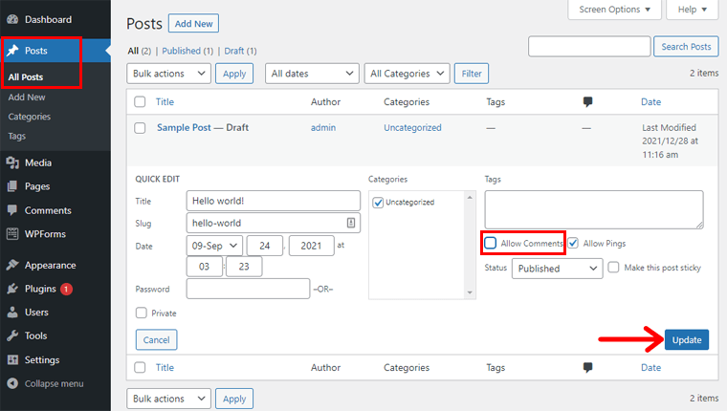Click the Dashboard gauge icon in sidebar

[11, 18]
